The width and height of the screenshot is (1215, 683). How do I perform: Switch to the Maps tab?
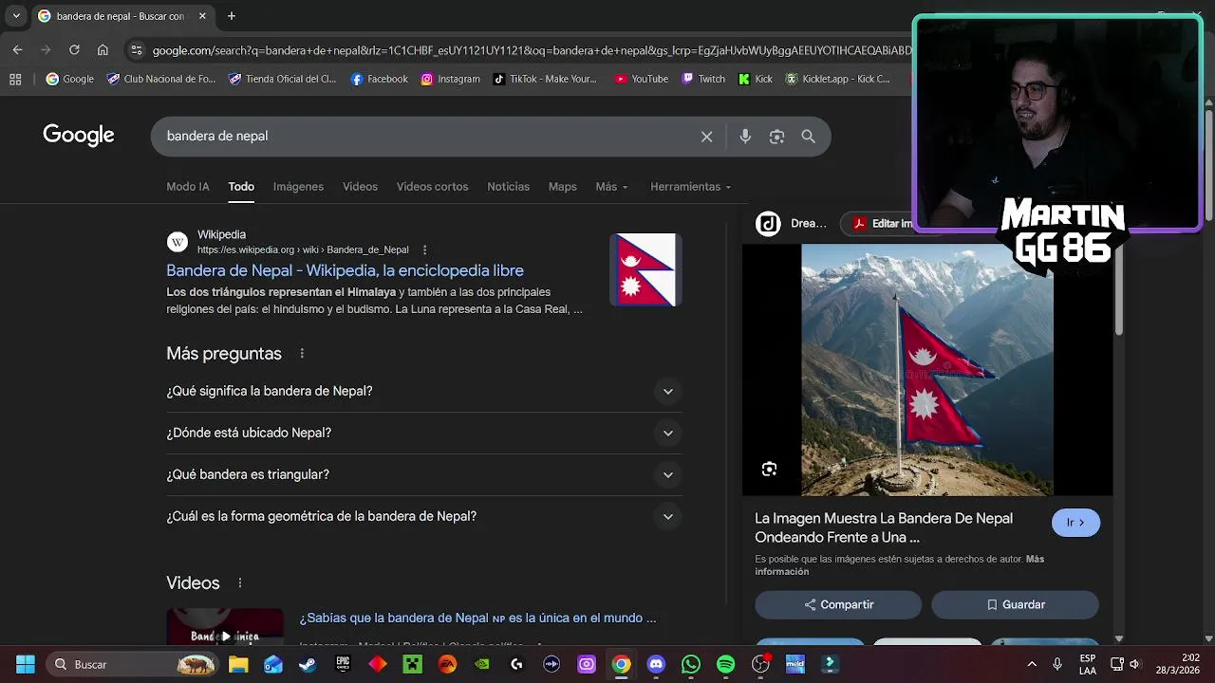pos(562,187)
